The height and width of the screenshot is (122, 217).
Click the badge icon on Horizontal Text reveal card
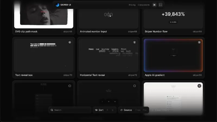pyautogui.click(x=135, y=42)
